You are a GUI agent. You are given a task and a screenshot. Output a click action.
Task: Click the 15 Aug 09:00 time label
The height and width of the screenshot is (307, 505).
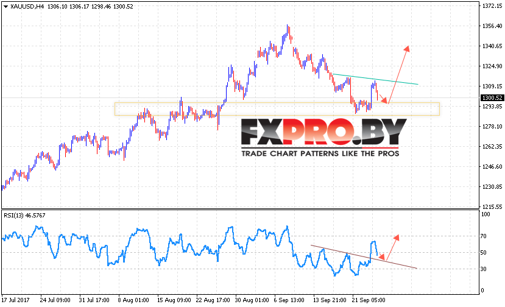(x=174, y=300)
